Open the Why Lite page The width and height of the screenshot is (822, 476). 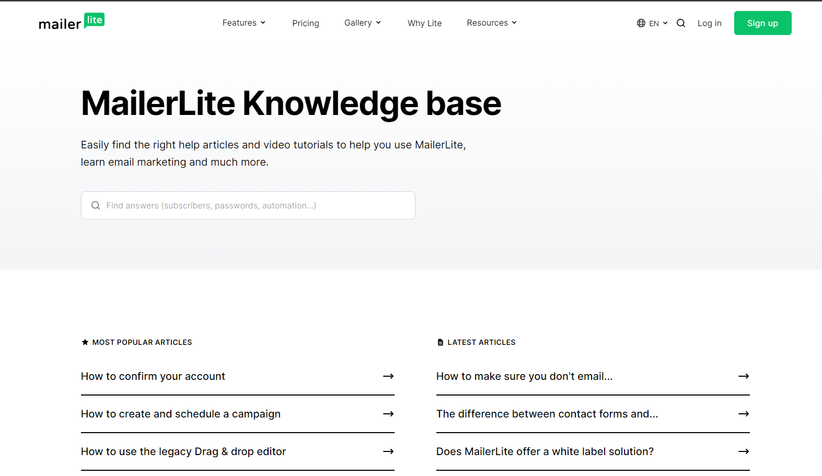[x=425, y=23]
